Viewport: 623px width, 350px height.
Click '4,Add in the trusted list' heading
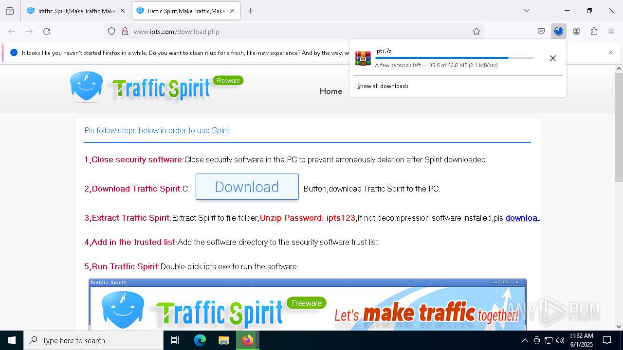pyautogui.click(x=130, y=242)
